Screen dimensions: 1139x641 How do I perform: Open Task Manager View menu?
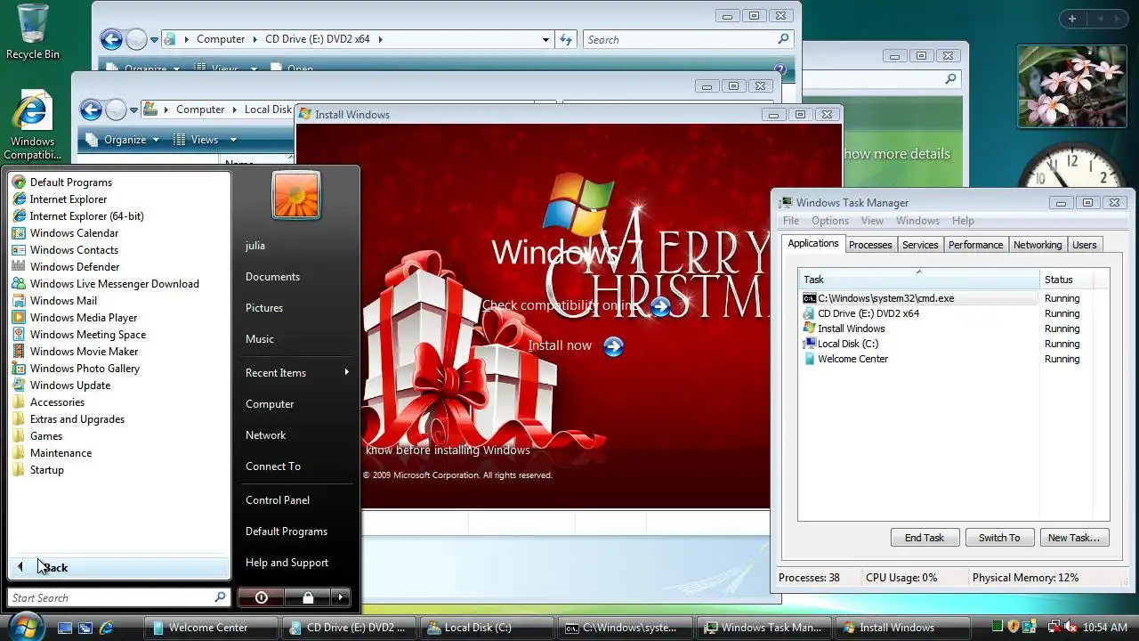(x=872, y=221)
